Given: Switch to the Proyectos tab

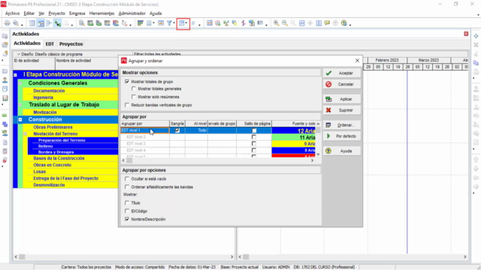Looking at the screenshot, I should click(x=71, y=44).
